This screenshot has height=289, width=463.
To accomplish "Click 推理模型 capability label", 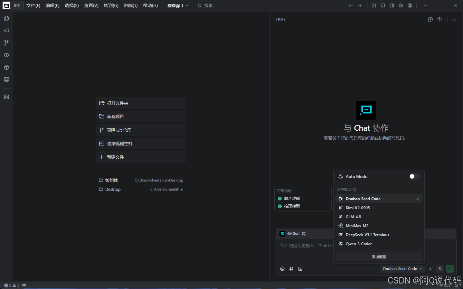I will 292,206.
